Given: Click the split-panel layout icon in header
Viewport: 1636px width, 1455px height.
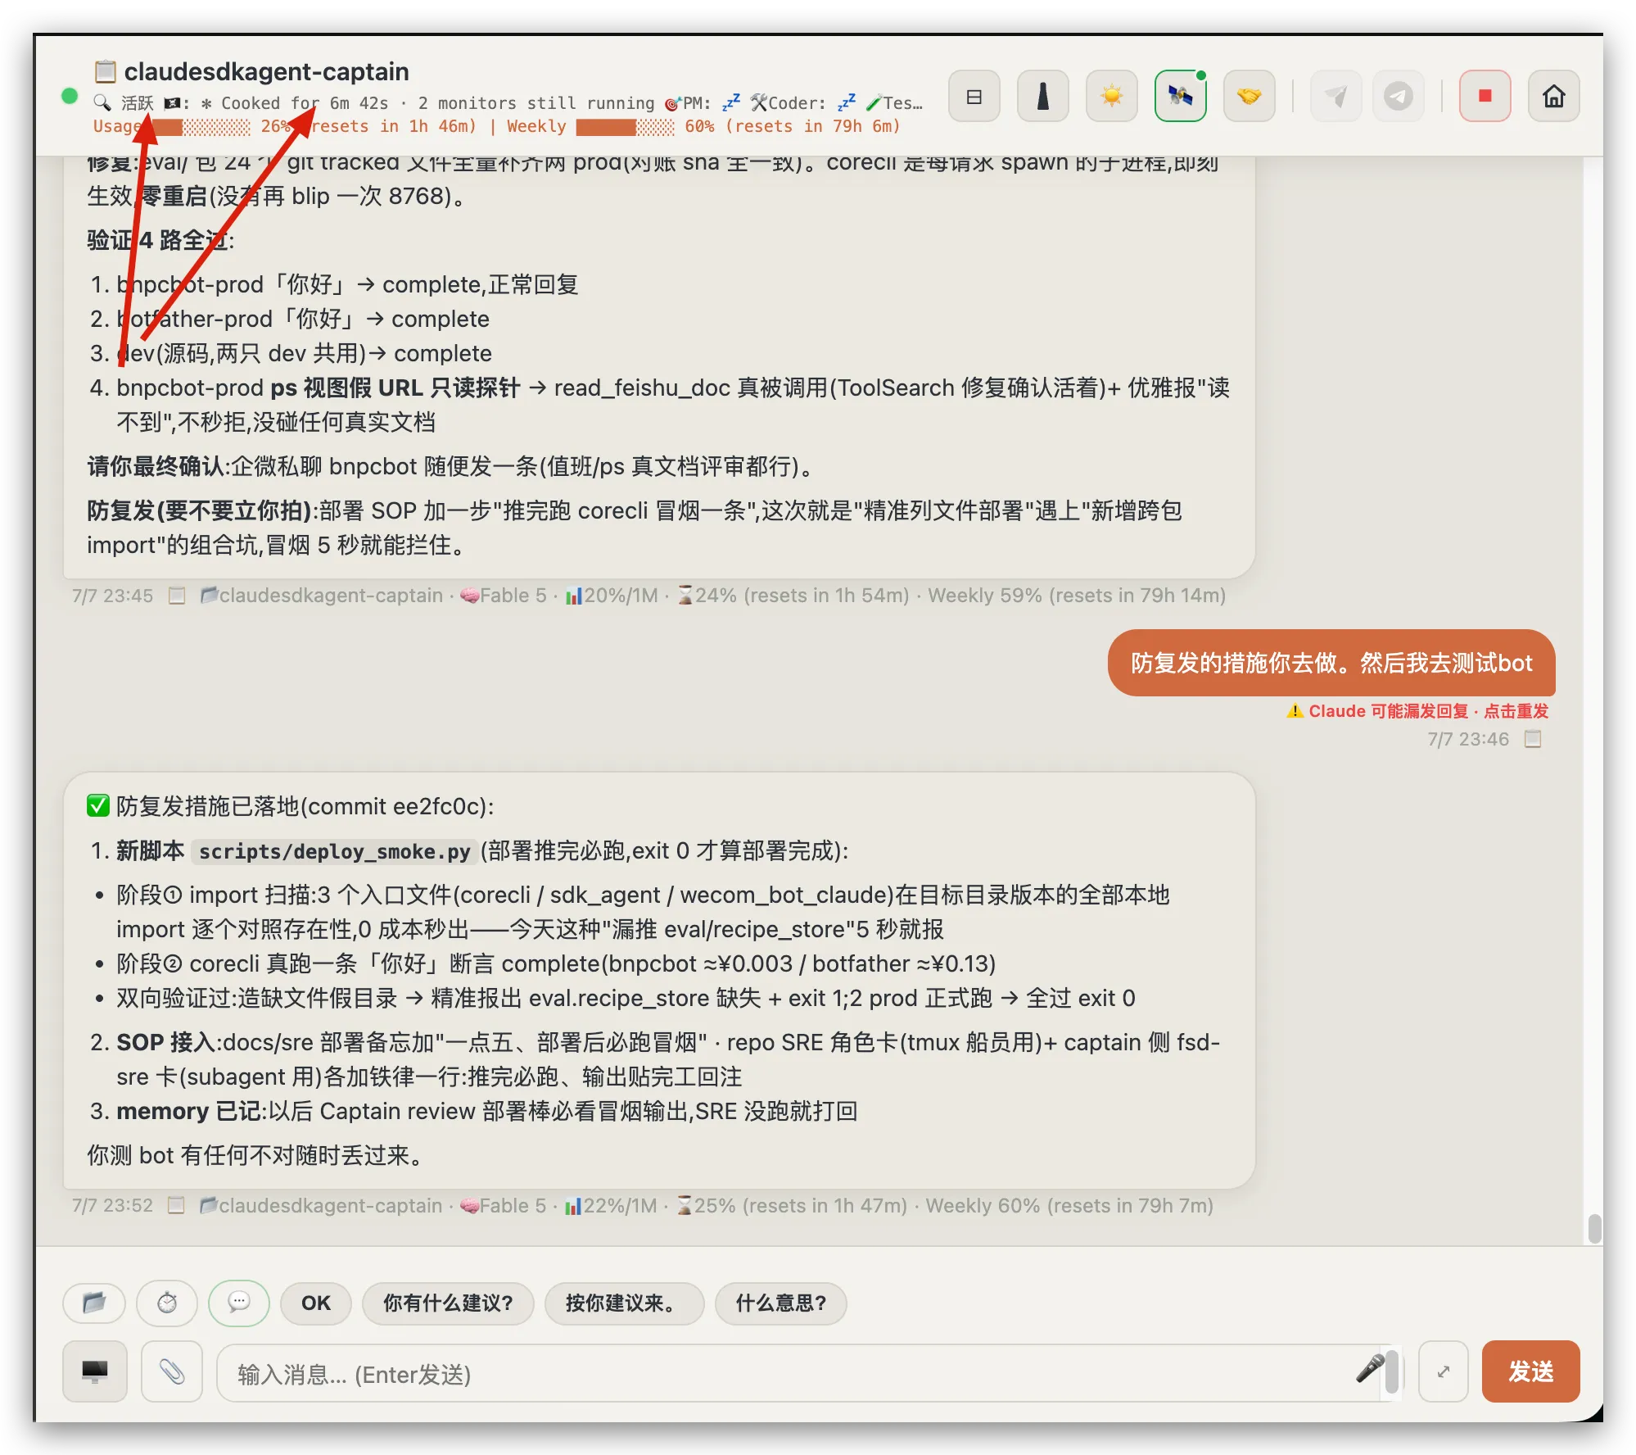Looking at the screenshot, I should click(x=974, y=97).
